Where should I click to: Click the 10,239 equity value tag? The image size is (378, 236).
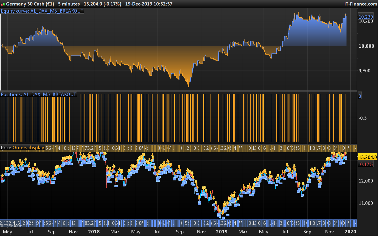point(366,17)
